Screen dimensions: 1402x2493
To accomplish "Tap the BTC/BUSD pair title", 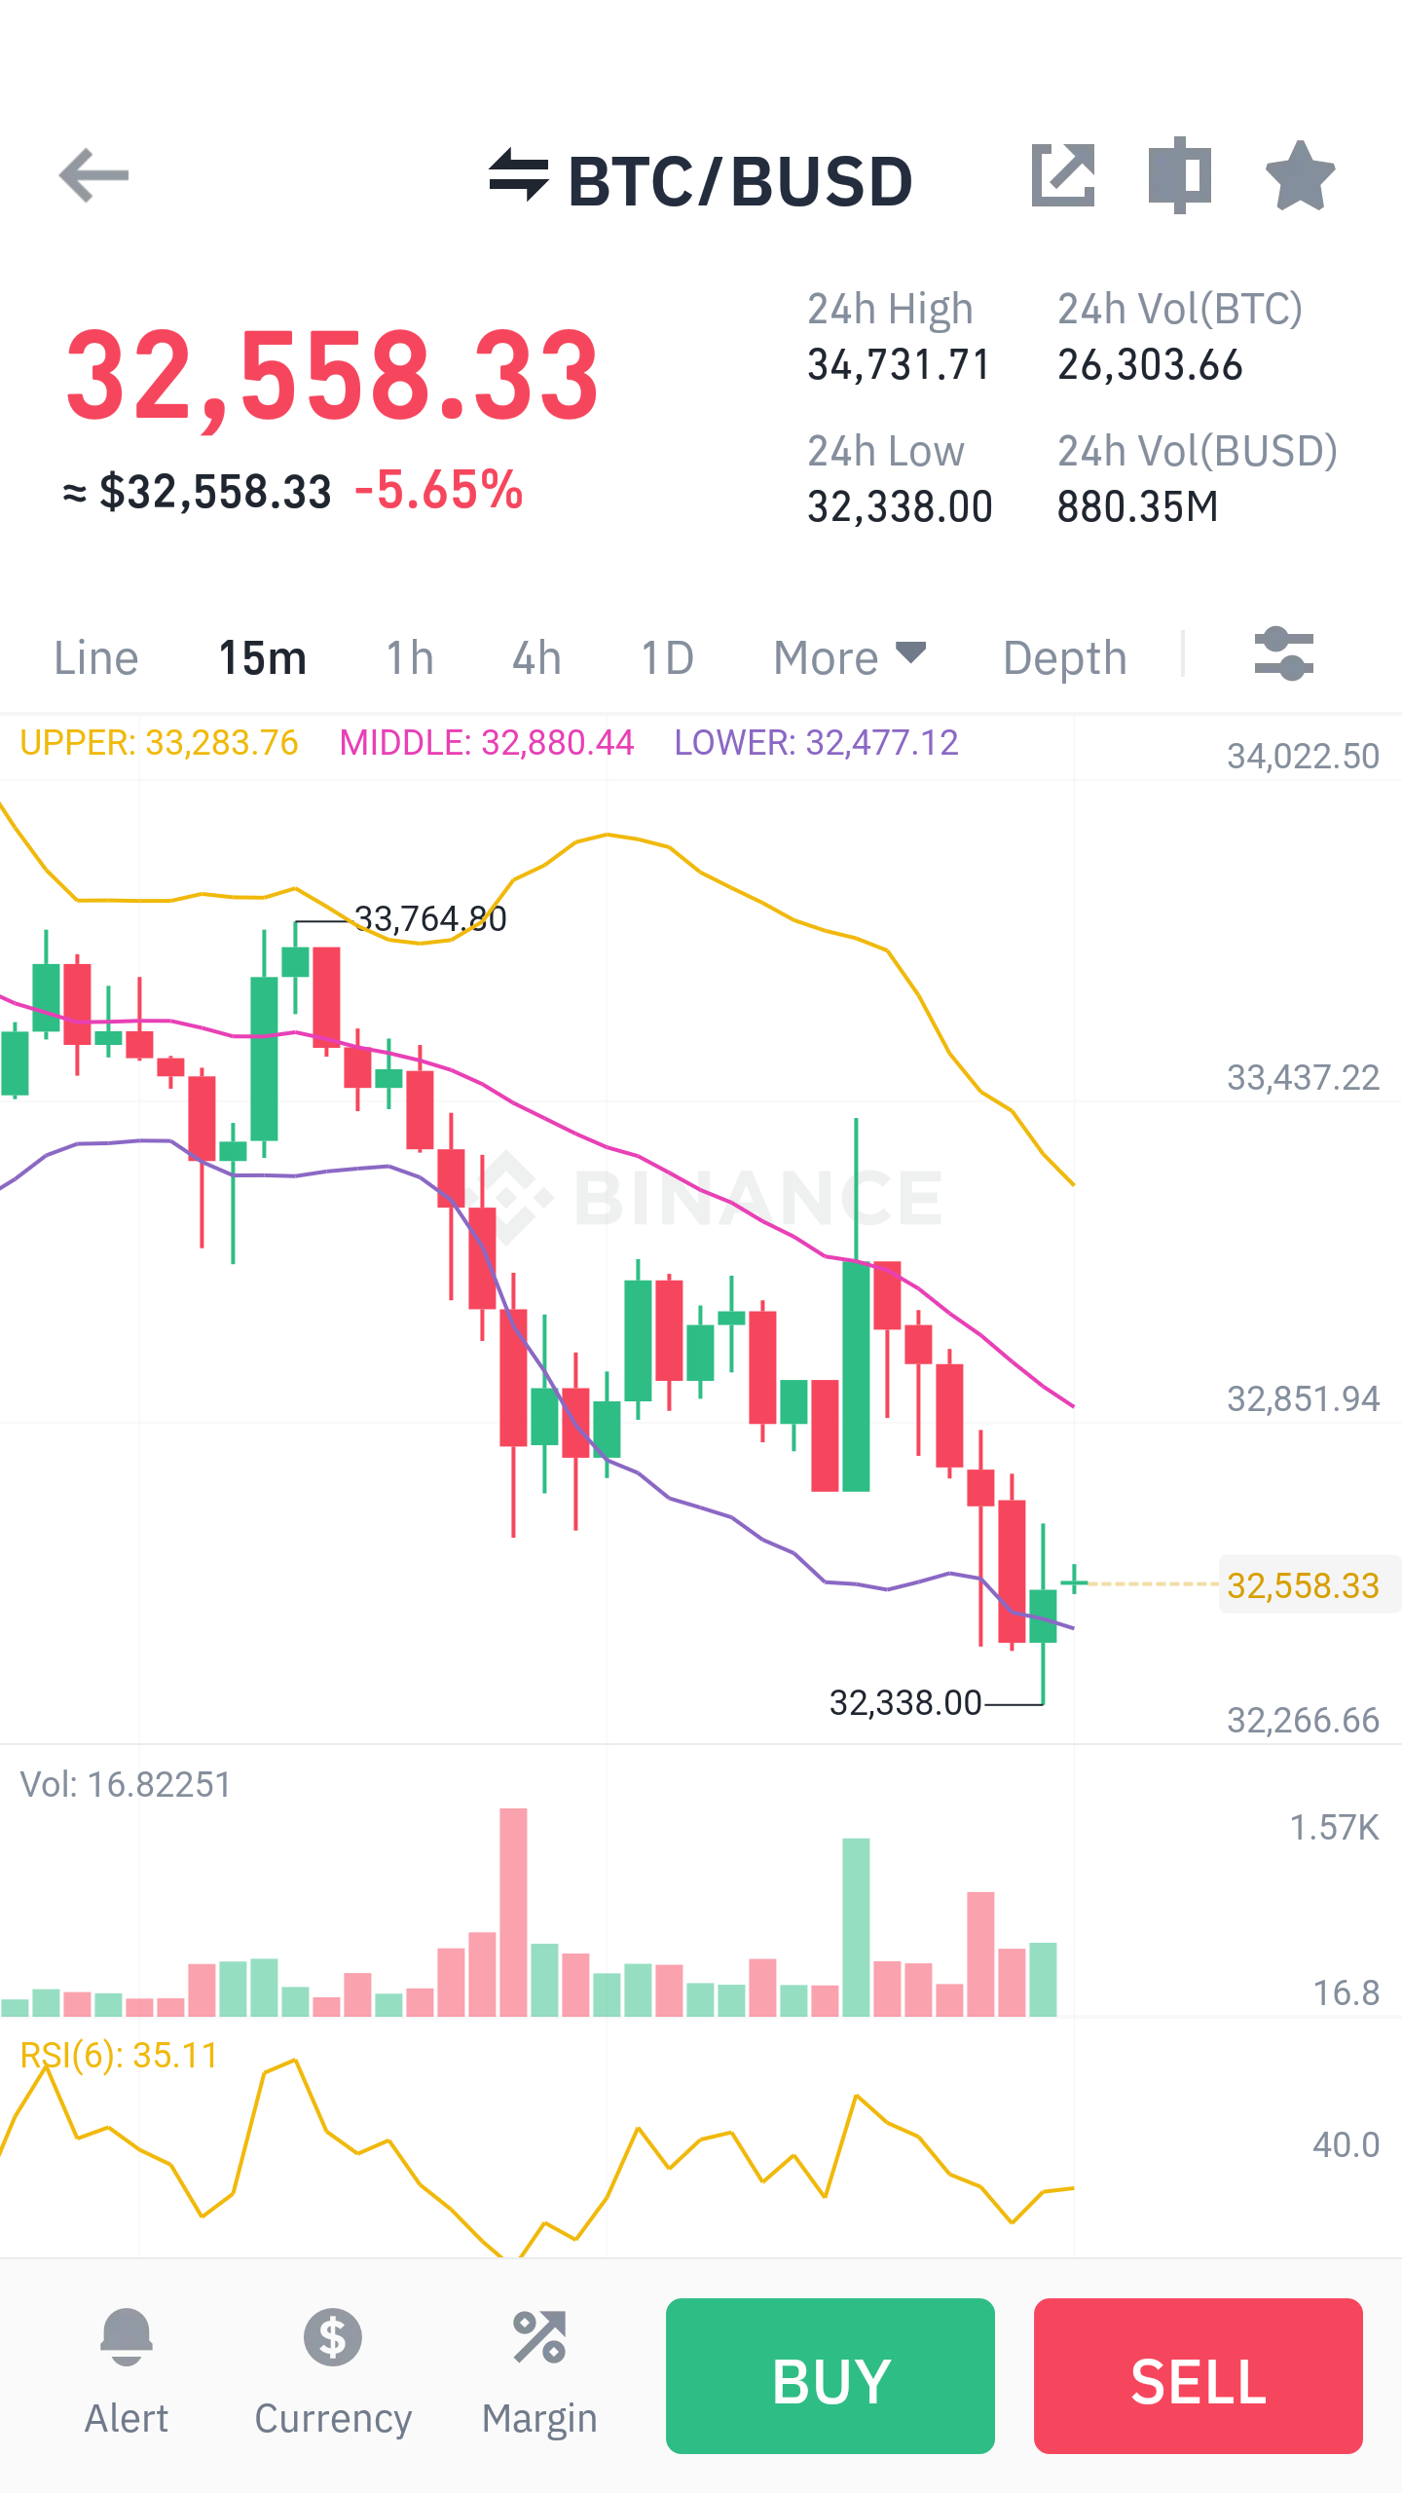I will [x=740, y=181].
